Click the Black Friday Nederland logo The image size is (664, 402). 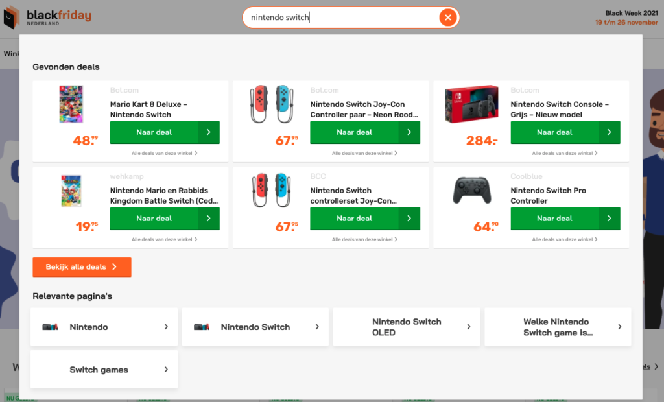(x=47, y=18)
